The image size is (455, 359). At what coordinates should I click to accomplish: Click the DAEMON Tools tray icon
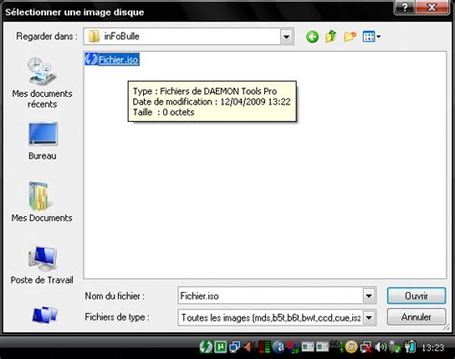pyautogui.click(x=205, y=347)
